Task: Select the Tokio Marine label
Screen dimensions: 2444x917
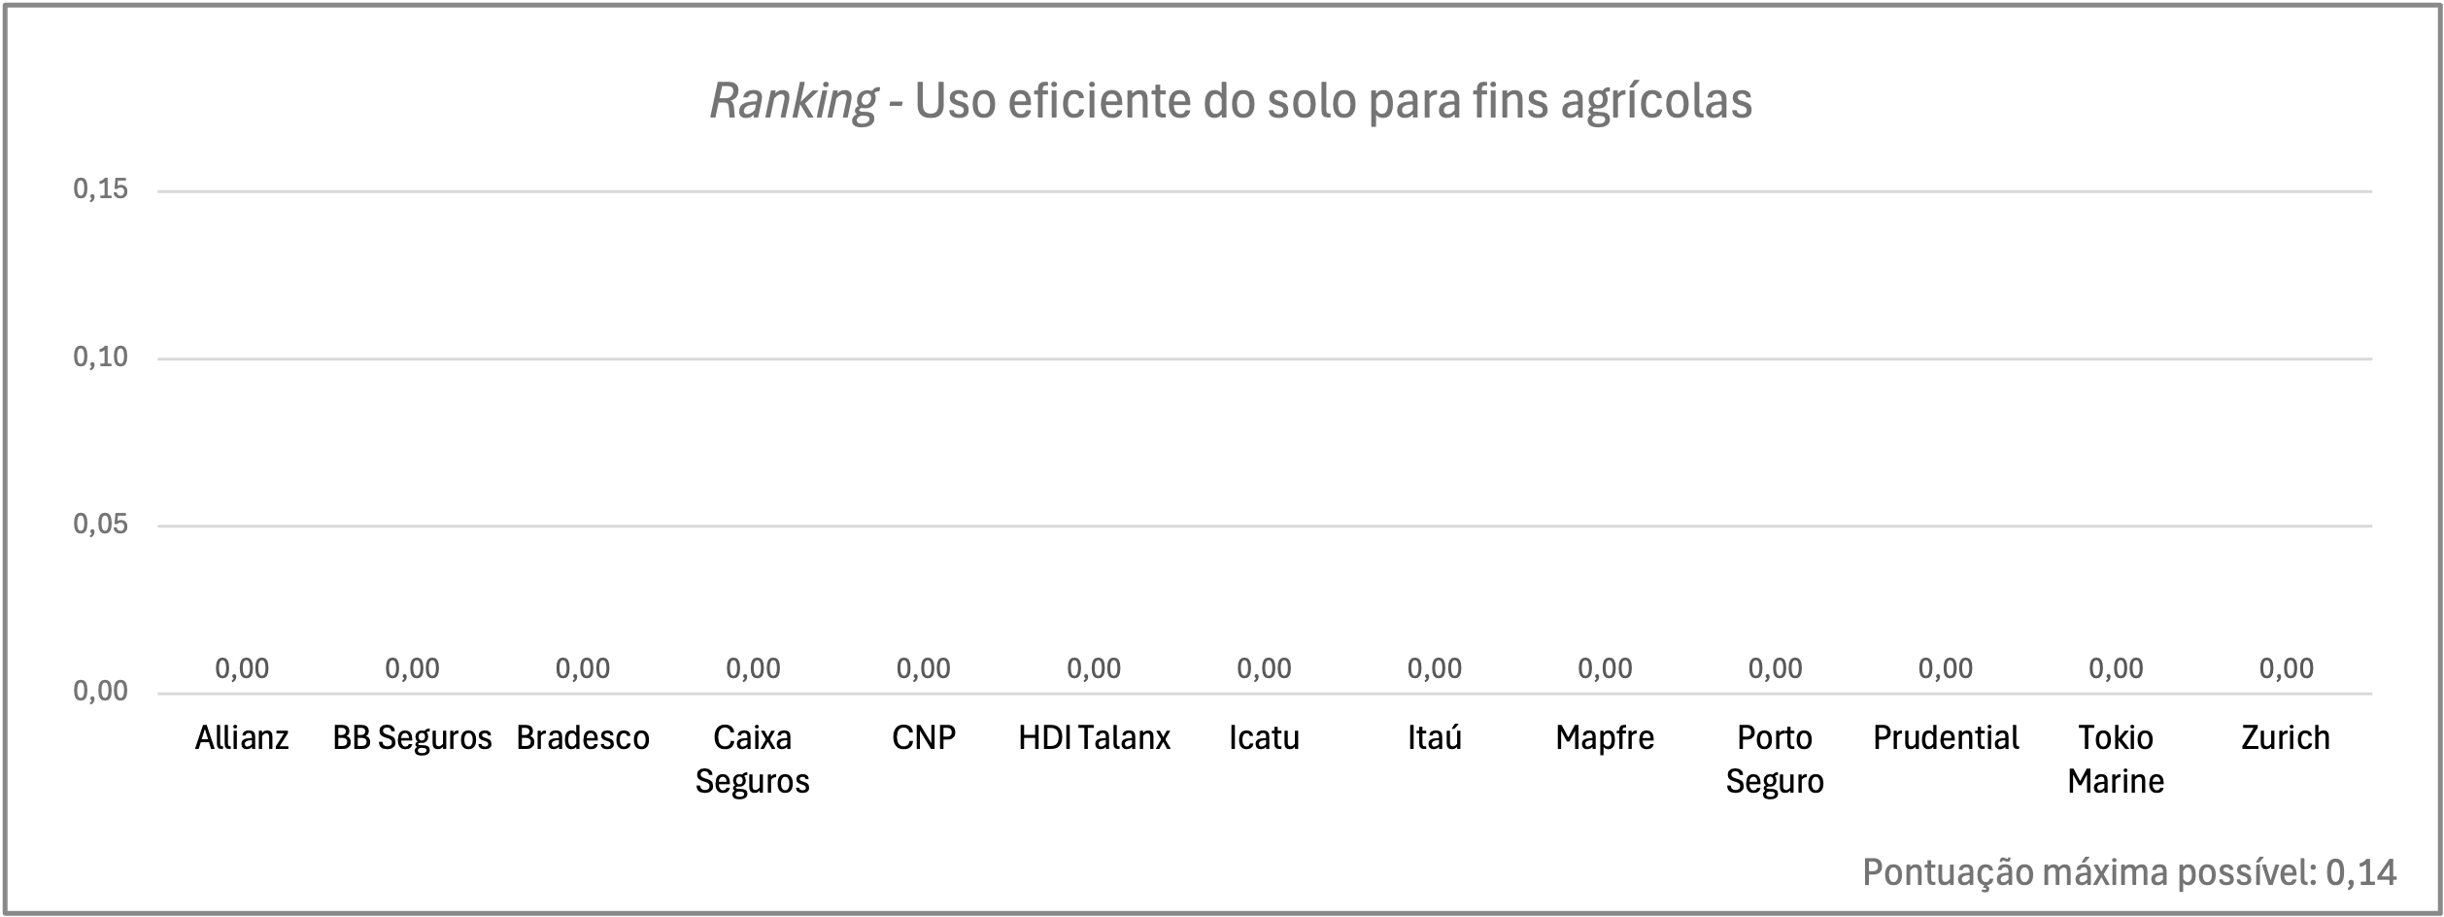Action: (x=2116, y=759)
